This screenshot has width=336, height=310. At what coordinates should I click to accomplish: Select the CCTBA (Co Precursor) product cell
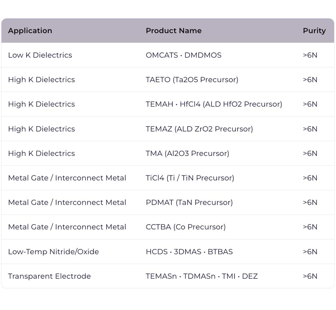pyautogui.click(x=185, y=227)
